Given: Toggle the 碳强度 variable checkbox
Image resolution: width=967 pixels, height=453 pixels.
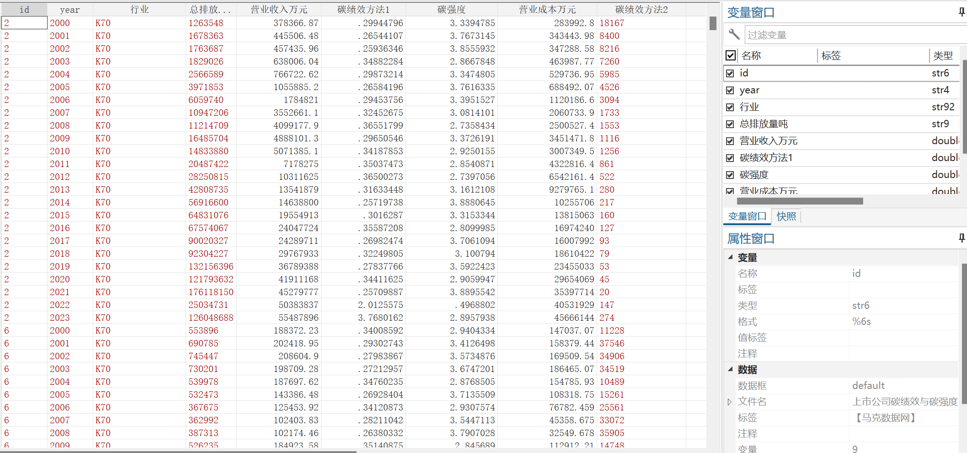Looking at the screenshot, I should 730,175.
